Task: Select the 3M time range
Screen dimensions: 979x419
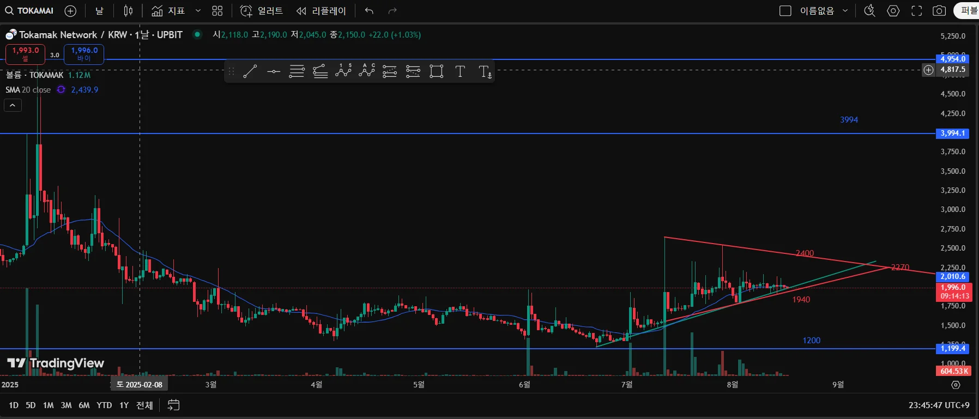Action: click(66, 405)
